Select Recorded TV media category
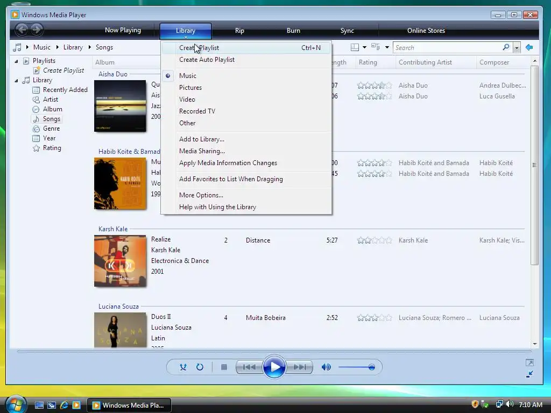This screenshot has height=413, width=551. click(x=246, y=111)
